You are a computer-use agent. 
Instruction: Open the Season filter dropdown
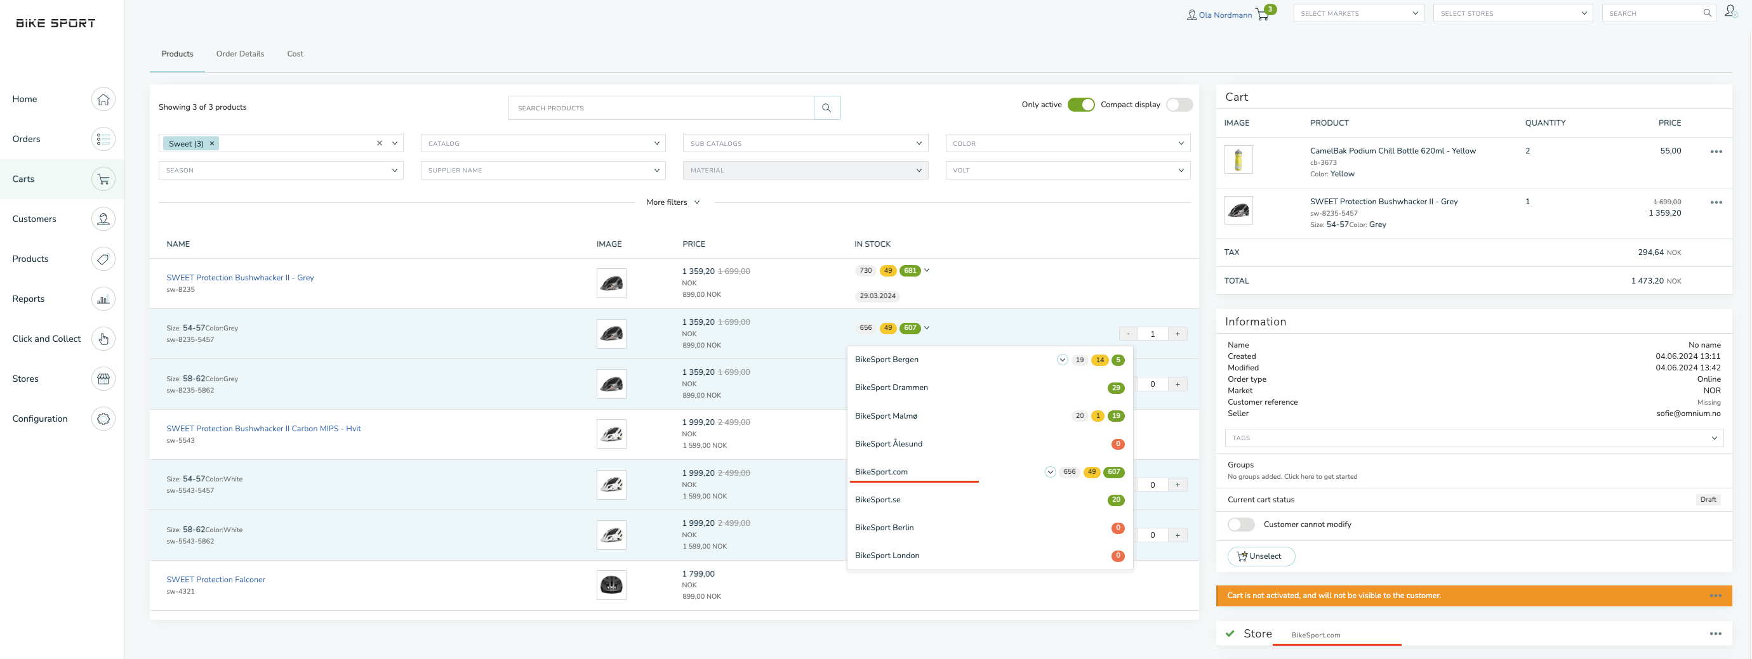click(281, 171)
